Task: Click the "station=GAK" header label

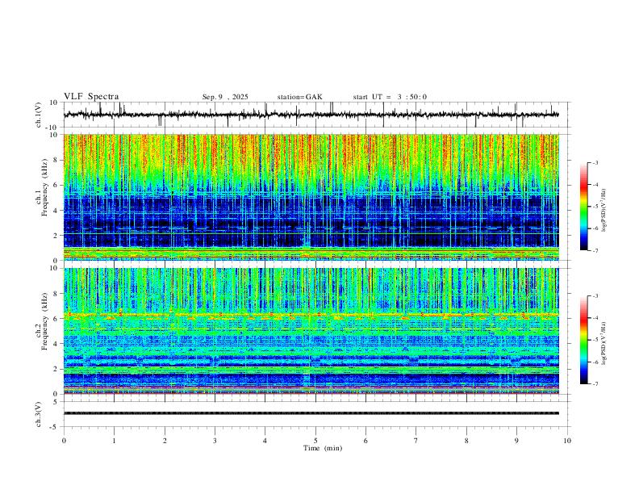Action: click(x=299, y=97)
